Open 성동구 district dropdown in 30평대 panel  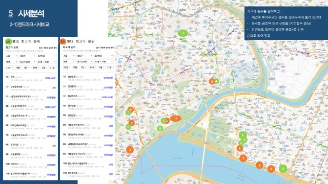85,56
